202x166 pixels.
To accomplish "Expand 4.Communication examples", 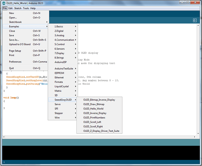I will pyautogui.click(x=63, y=40).
